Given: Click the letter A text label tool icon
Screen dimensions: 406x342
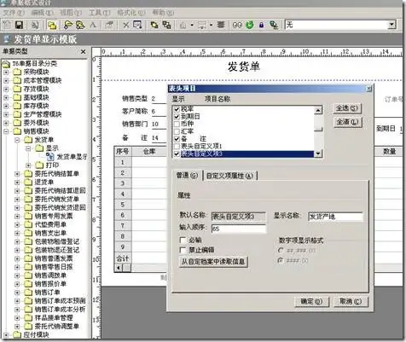Looking at the screenshot, I should coord(93,25).
